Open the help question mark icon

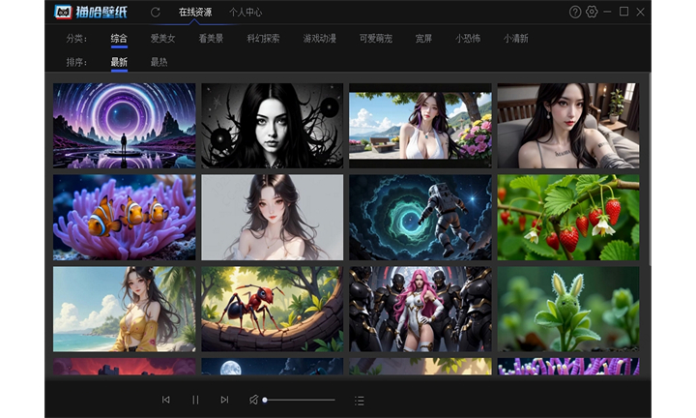[x=575, y=12]
